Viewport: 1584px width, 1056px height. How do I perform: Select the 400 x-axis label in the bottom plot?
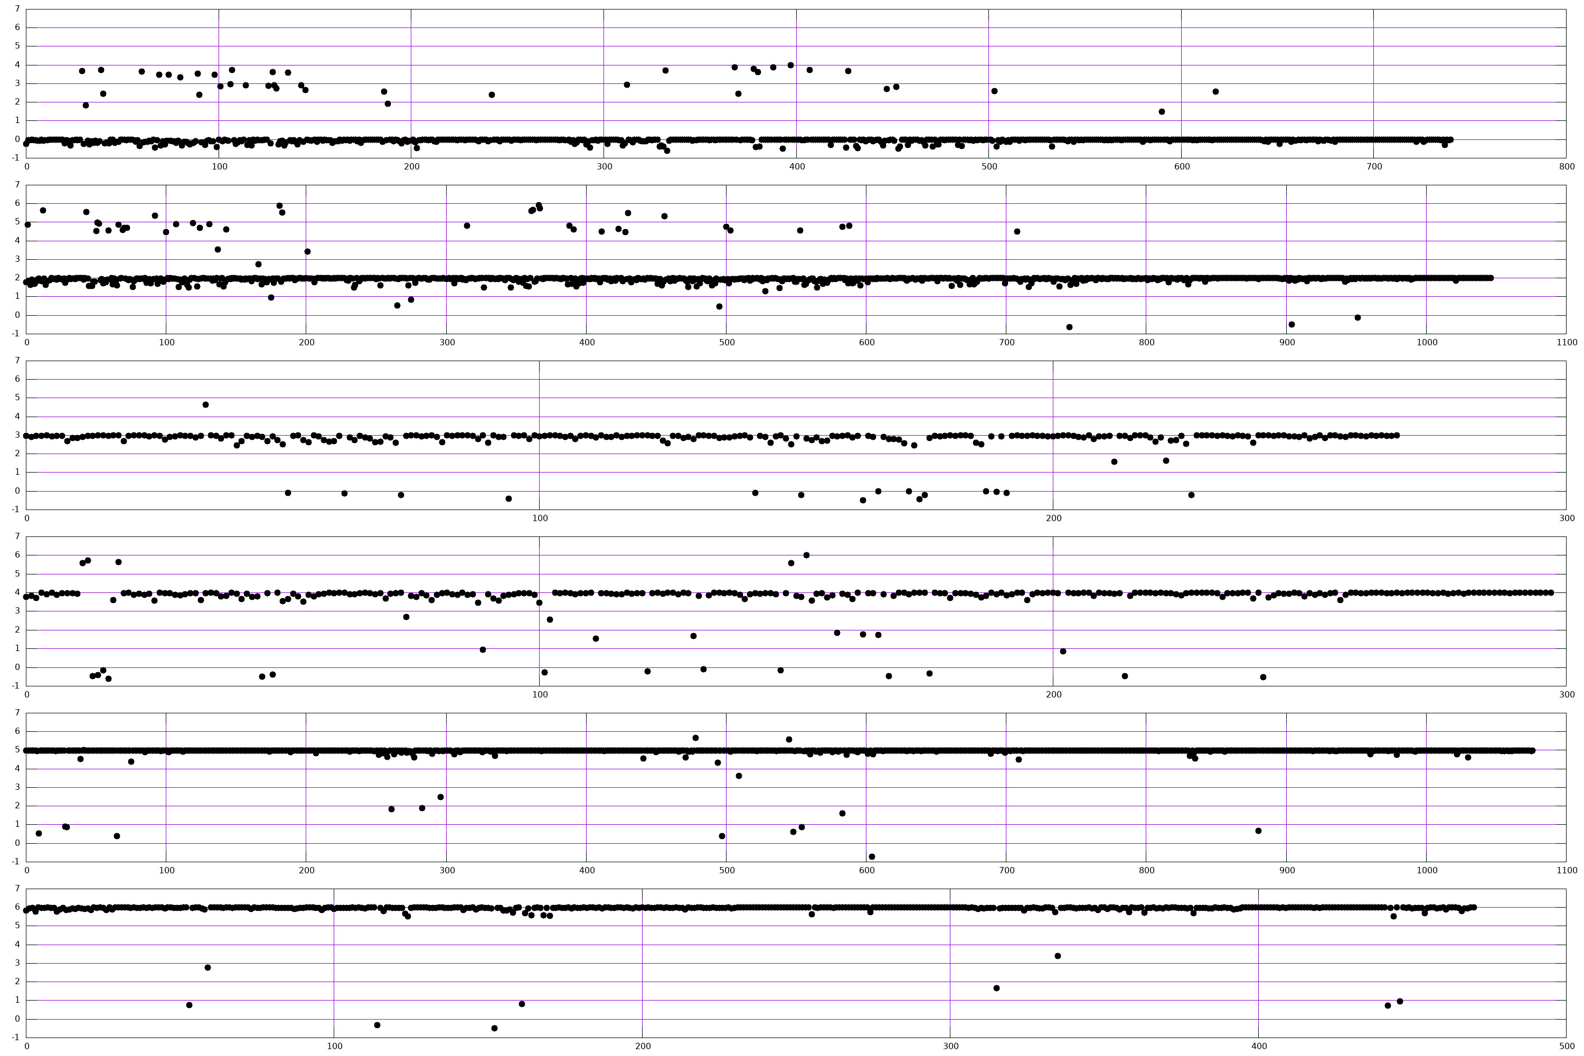[x=1259, y=1046]
